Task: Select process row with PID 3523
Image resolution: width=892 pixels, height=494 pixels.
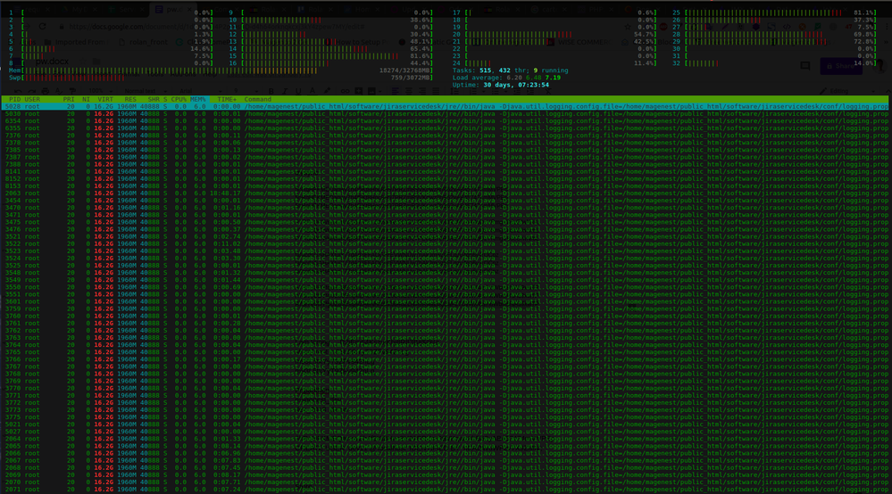Action: [x=445, y=251]
